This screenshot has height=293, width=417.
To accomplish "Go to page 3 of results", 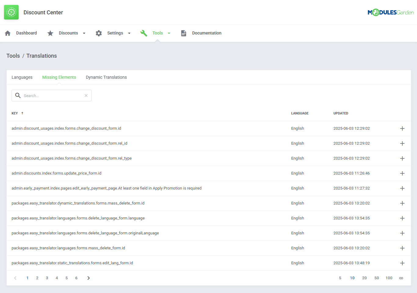I will (x=47, y=278).
